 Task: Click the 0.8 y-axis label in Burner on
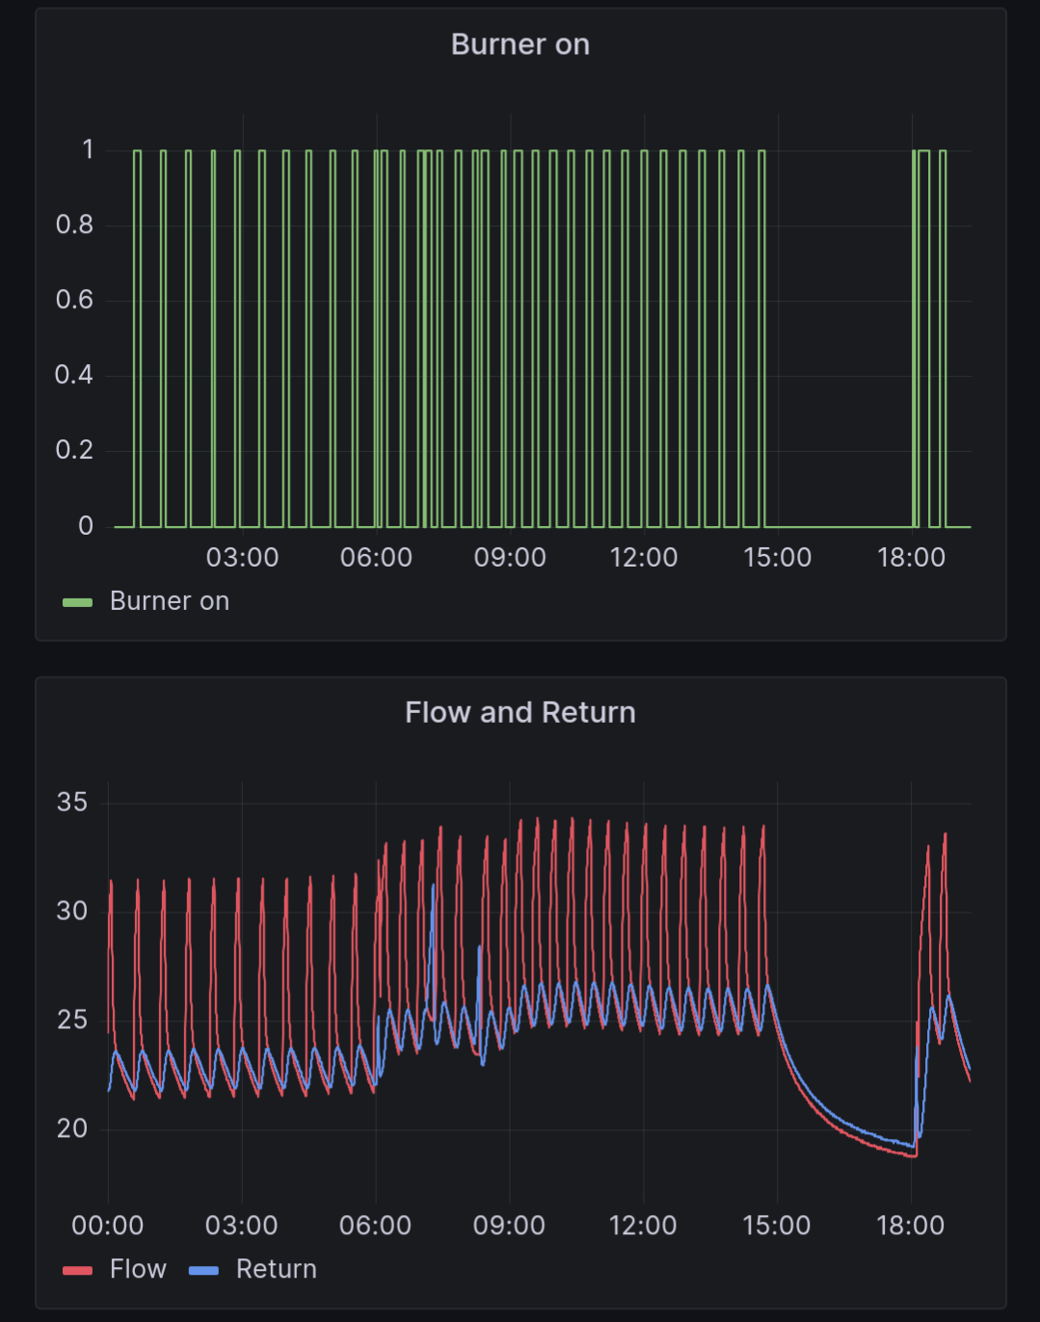point(74,225)
